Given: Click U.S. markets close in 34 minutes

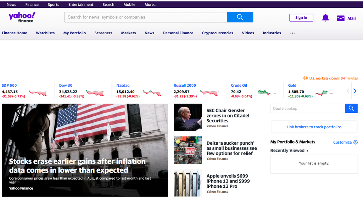Looking at the screenshot, I should (333, 78).
